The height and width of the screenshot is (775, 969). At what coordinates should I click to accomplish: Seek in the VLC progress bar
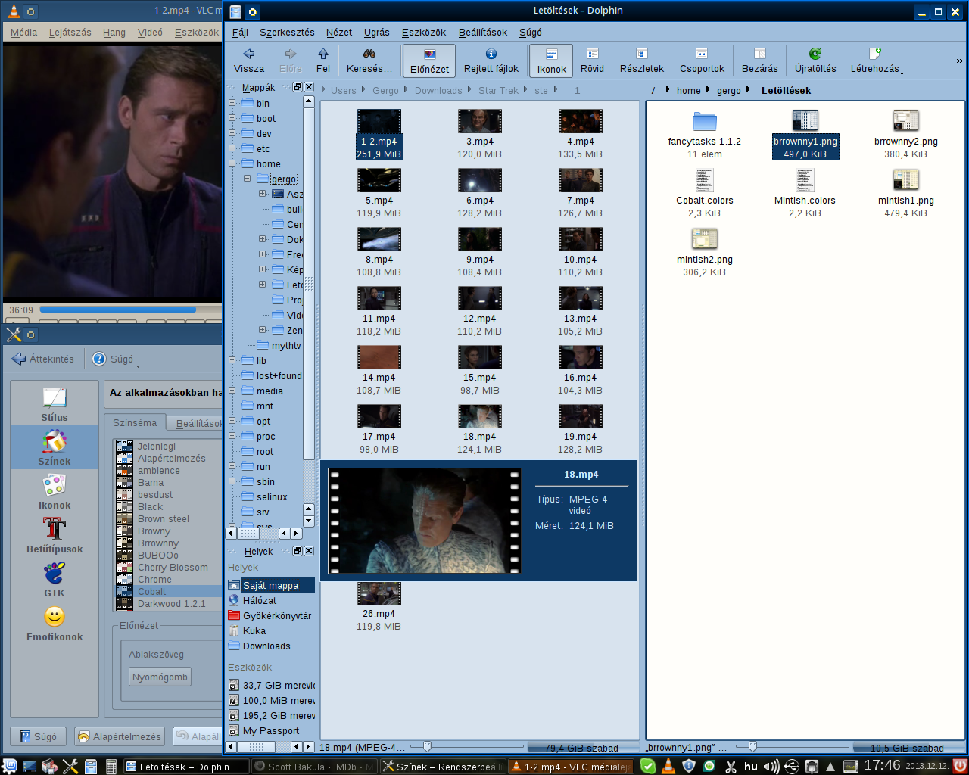tap(129, 310)
